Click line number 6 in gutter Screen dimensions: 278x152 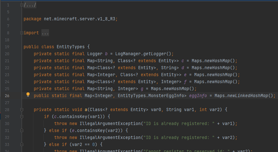click(x=8, y=19)
